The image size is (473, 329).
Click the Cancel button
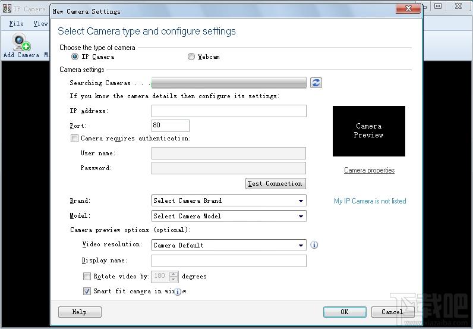pyautogui.click(x=392, y=312)
